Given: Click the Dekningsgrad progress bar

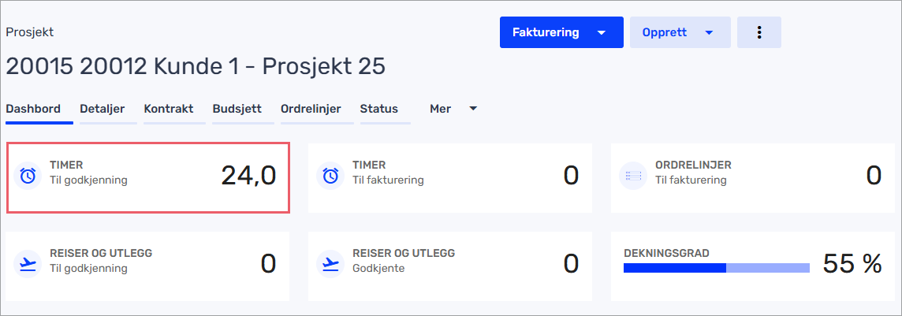Looking at the screenshot, I should click(x=716, y=268).
